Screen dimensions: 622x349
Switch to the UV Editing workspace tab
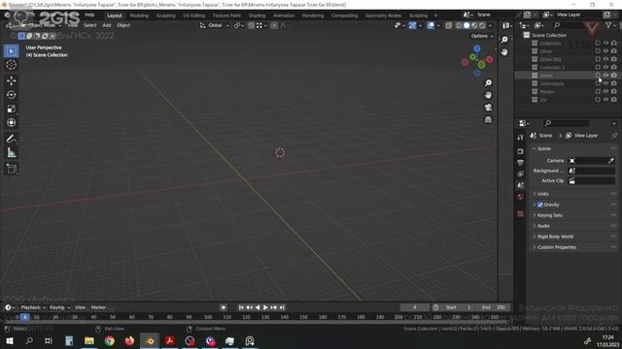[193, 16]
